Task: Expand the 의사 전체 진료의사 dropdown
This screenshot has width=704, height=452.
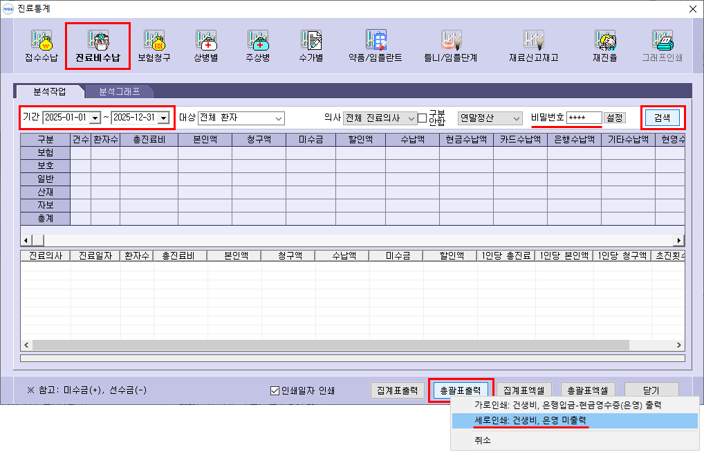Action: click(411, 118)
